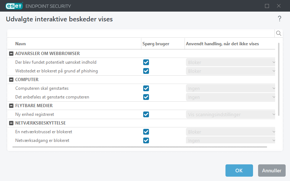290x181 pixels.
Task: Toggle checkbox for 'Ny enhed registreret'
Action: coord(146,114)
